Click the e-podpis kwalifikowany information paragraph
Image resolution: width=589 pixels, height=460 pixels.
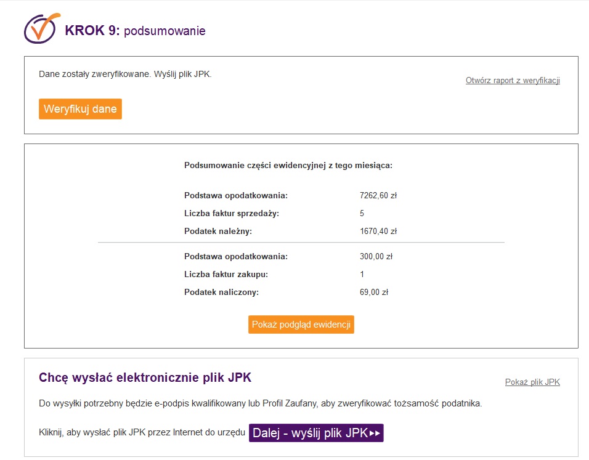(261, 404)
